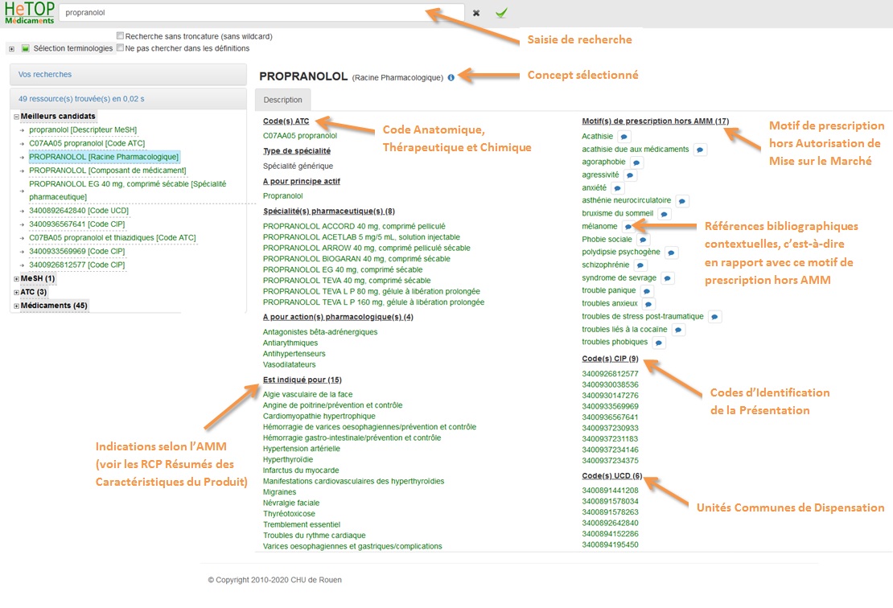
Task: Open Infarctus du myocarde indication link
Action: click(301, 470)
